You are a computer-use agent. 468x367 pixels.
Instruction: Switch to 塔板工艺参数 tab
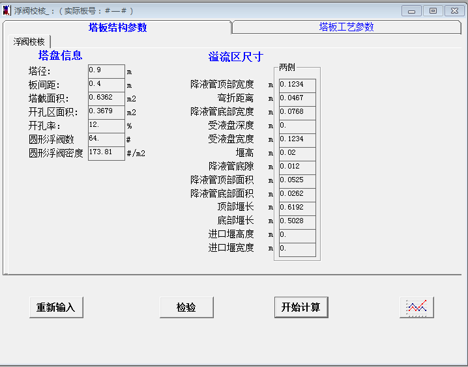click(x=346, y=27)
